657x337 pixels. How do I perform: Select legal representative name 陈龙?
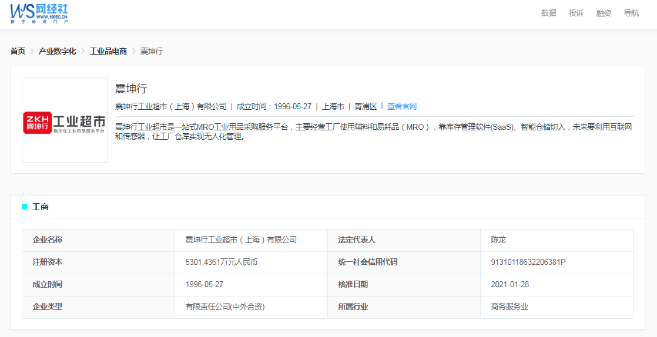click(498, 240)
